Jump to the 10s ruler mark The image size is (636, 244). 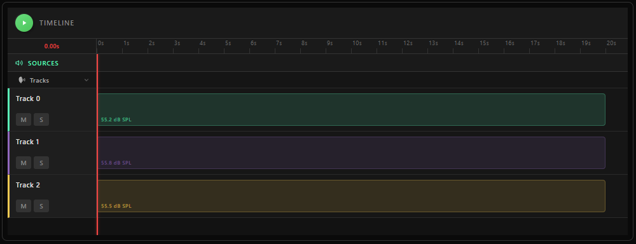point(357,43)
